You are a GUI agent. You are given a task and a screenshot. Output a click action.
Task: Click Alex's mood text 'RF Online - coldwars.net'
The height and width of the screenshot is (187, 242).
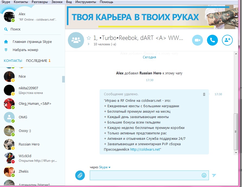coord(37,20)
